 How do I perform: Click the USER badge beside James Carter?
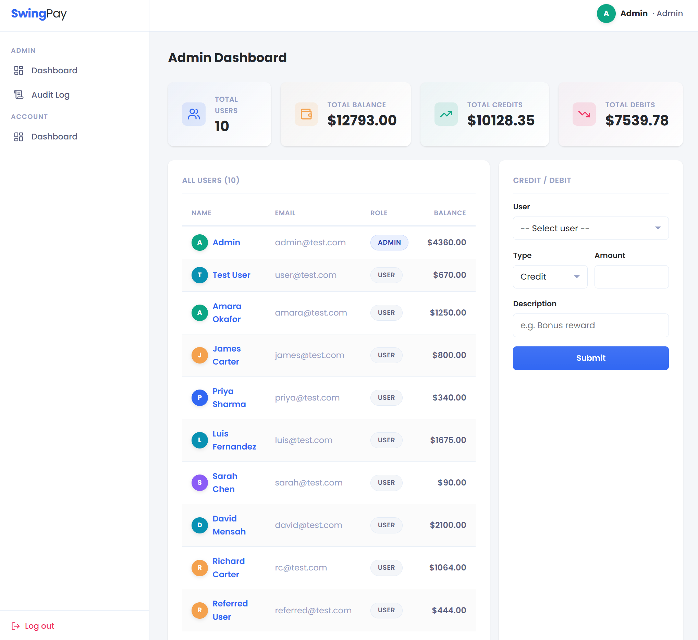tap(386, 355)
